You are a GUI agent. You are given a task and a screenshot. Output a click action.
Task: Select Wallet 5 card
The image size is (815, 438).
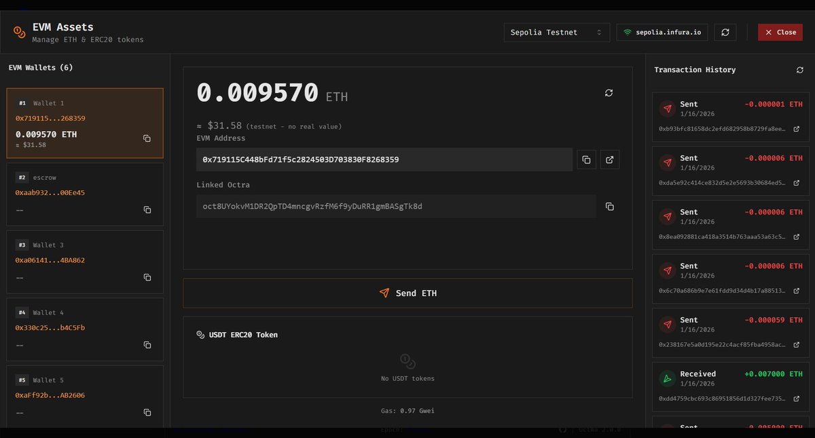point(85,397)
